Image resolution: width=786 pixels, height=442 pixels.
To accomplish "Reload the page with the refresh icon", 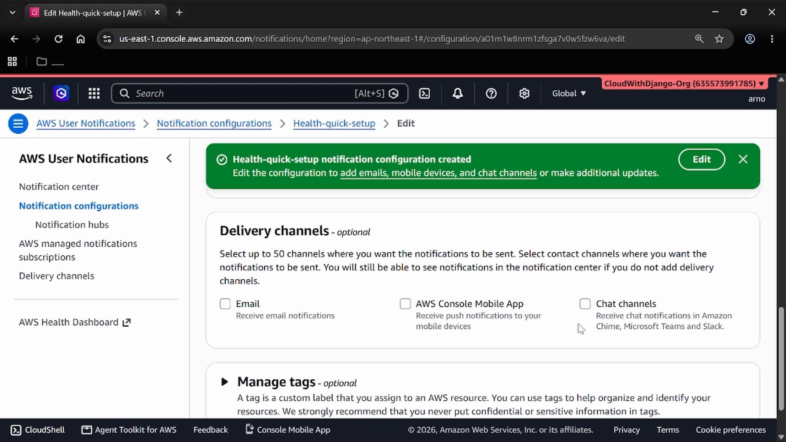I will (59, 39).
